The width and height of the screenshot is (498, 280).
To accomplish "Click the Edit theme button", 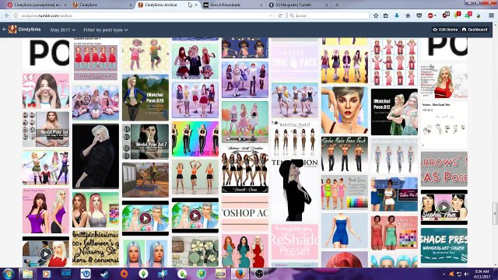I will 445,30.
